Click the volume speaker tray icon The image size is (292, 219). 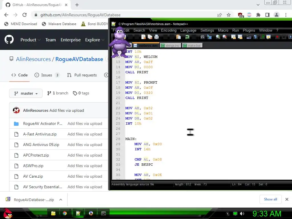point(242,214)
